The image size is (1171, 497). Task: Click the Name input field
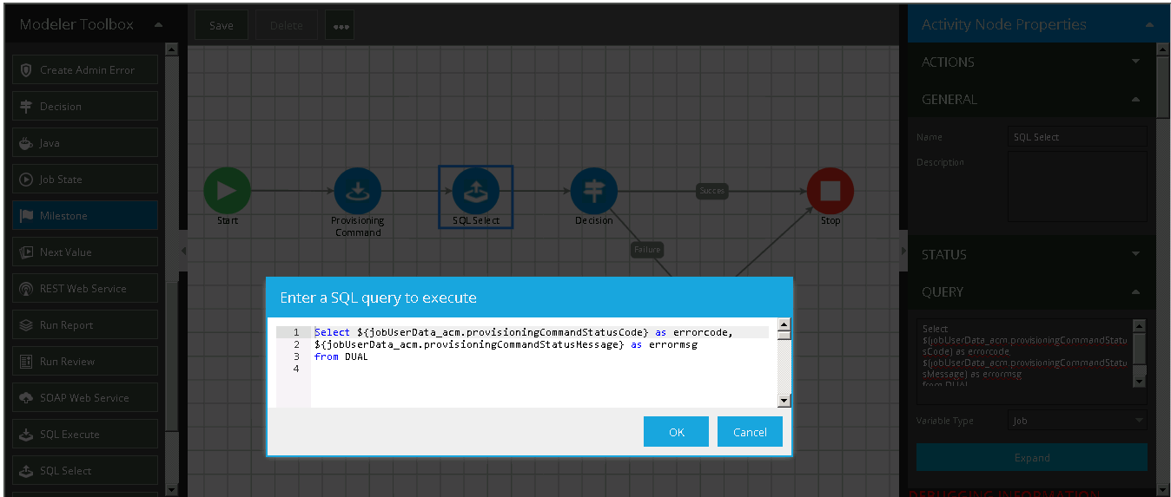point(1077,137)
